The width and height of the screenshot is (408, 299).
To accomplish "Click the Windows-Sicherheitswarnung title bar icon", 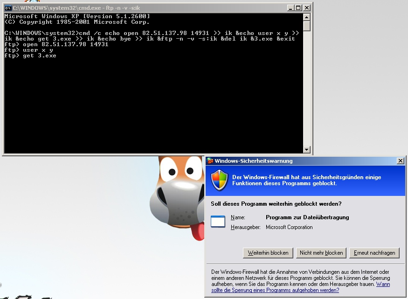I will coord(210,161).
